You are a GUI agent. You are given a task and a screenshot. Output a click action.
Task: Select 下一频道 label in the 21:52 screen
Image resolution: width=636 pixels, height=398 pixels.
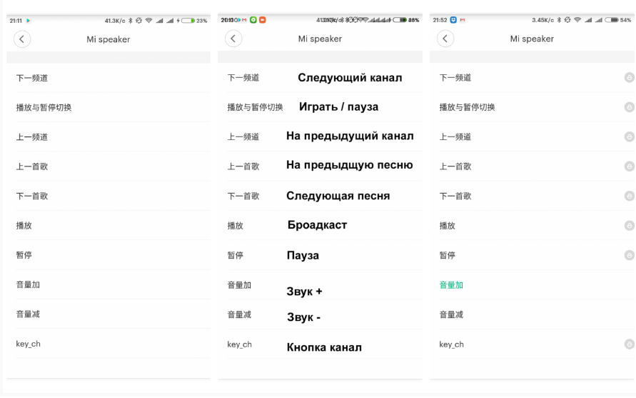455,78
